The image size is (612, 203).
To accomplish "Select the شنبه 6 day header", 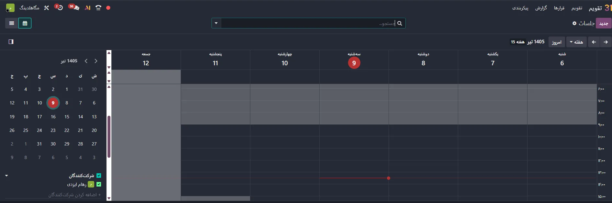I will tap(562, 59).
